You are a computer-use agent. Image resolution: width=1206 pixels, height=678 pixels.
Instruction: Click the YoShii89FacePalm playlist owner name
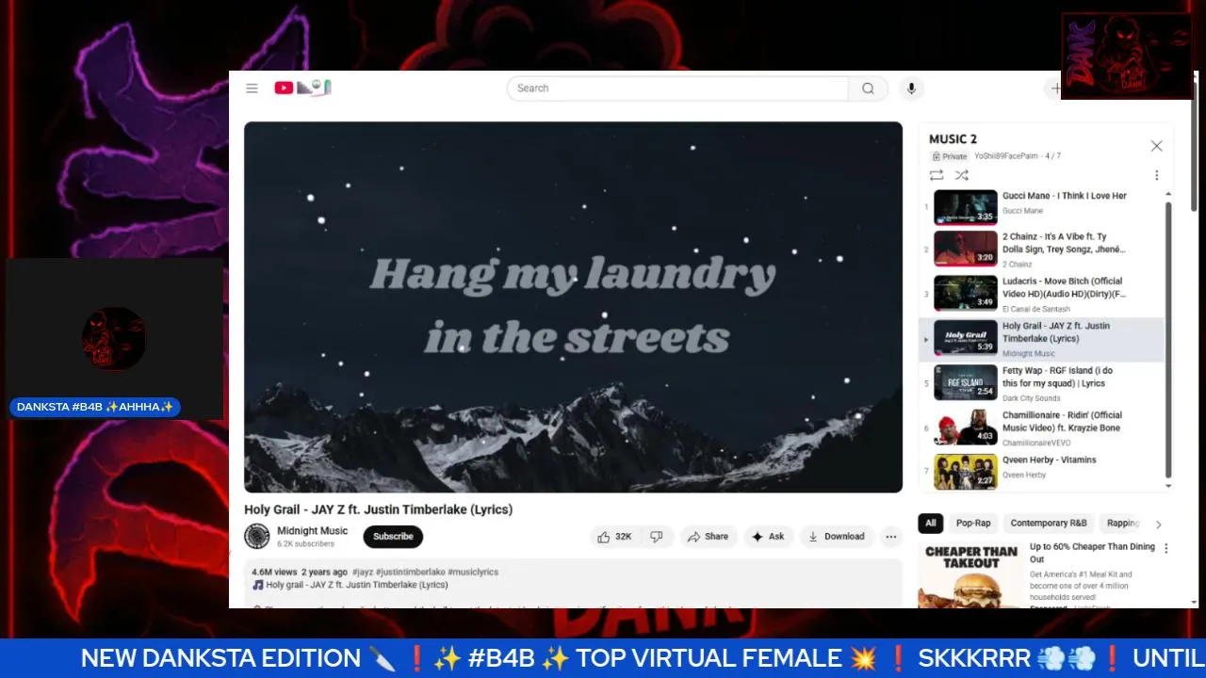[x=1006, y=156]
